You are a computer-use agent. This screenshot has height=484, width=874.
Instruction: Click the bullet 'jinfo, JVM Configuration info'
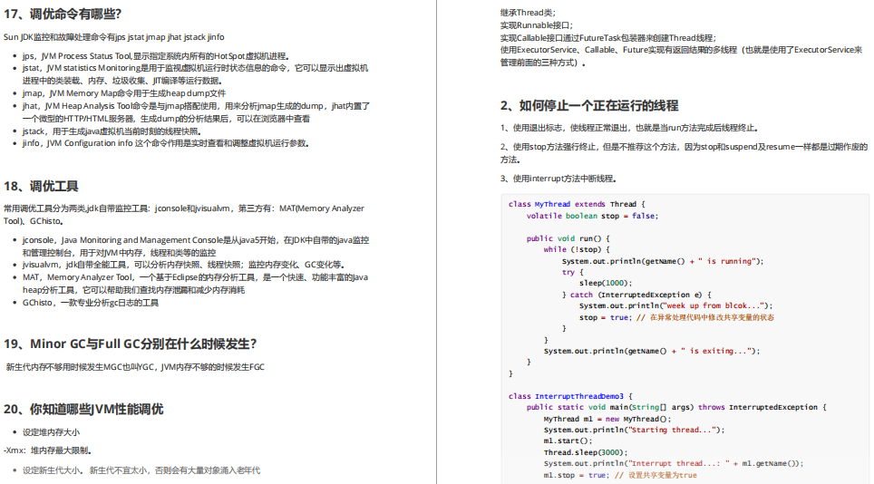[x=166, y=144]
